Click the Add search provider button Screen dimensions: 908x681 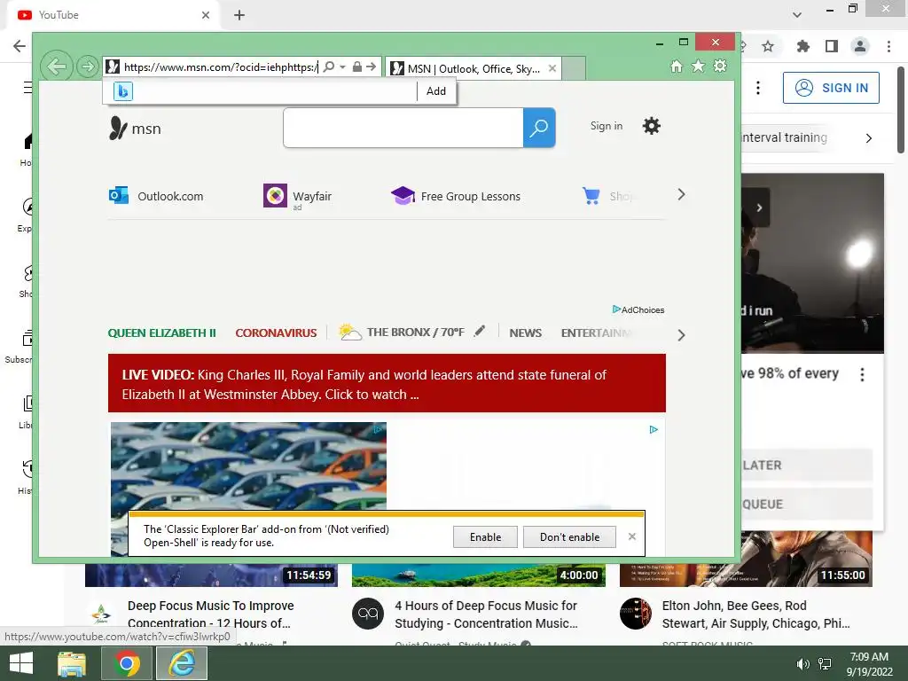pyautogui.click(x=436, y=91)
